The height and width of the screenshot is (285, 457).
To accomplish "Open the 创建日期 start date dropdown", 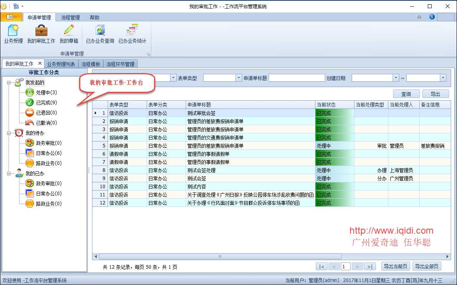I will pos(395,78).
